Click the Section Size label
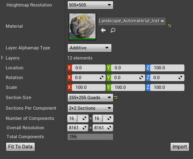The height and width of the screenshot is (159, 193). [18, 97]
